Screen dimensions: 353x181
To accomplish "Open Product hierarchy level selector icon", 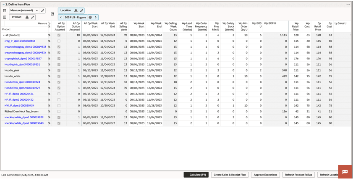I will [27, 17].
